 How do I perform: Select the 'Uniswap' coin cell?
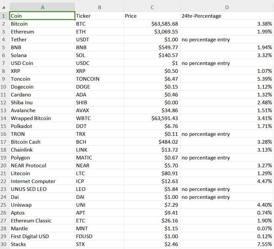tap(42, 205)
